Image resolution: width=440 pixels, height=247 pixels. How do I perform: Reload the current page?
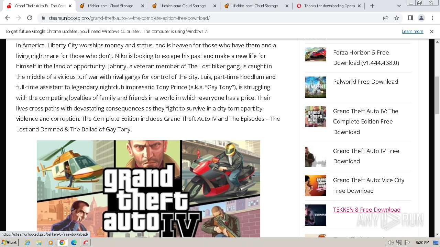point(30,18)
